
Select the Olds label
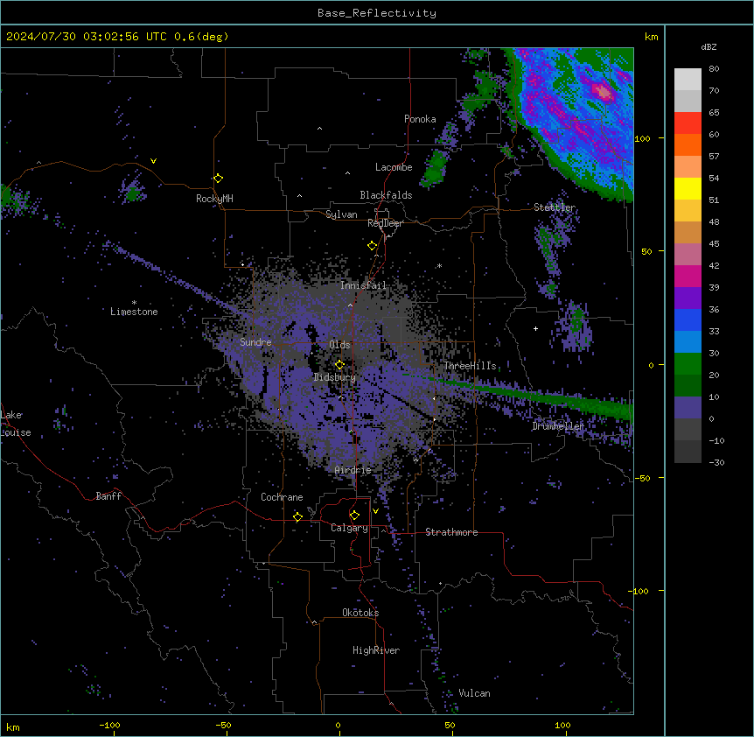tap(339, 345)
